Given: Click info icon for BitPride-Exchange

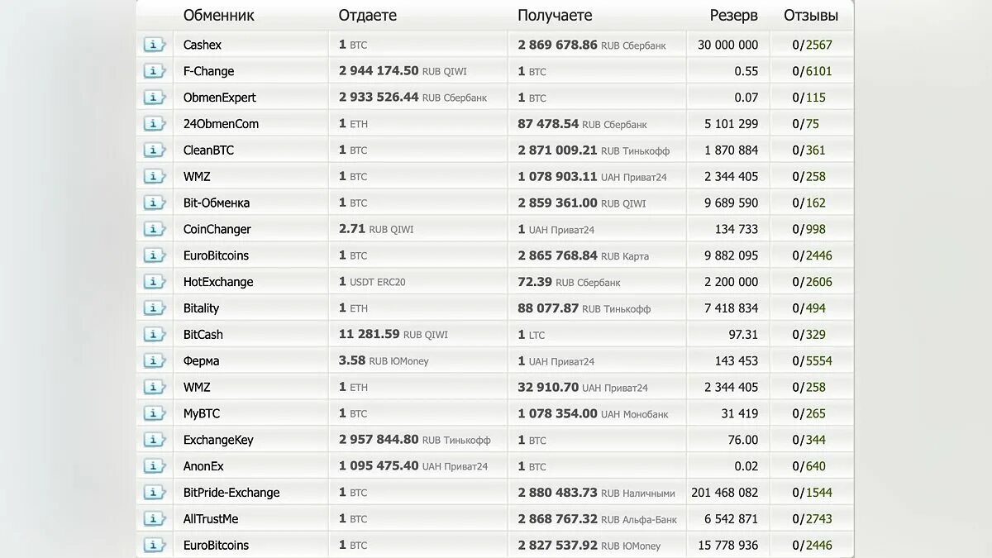Looking at the screenshot, I should (x=155, y=493).
